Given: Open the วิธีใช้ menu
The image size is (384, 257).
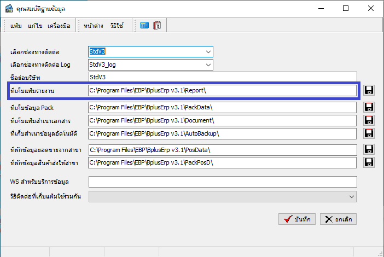Looking at the screenshot, I should [x=117, y=26].
